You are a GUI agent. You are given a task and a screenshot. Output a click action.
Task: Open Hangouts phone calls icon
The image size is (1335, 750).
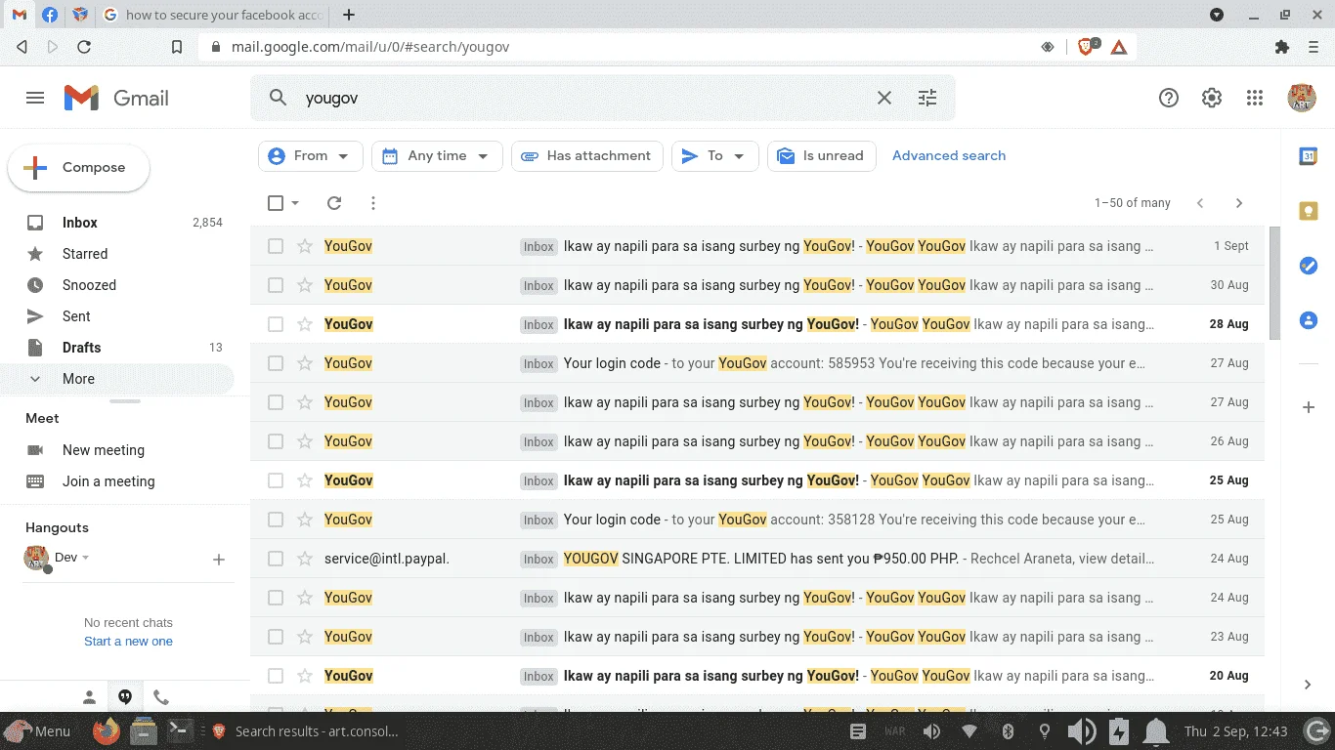click(161, 697)
